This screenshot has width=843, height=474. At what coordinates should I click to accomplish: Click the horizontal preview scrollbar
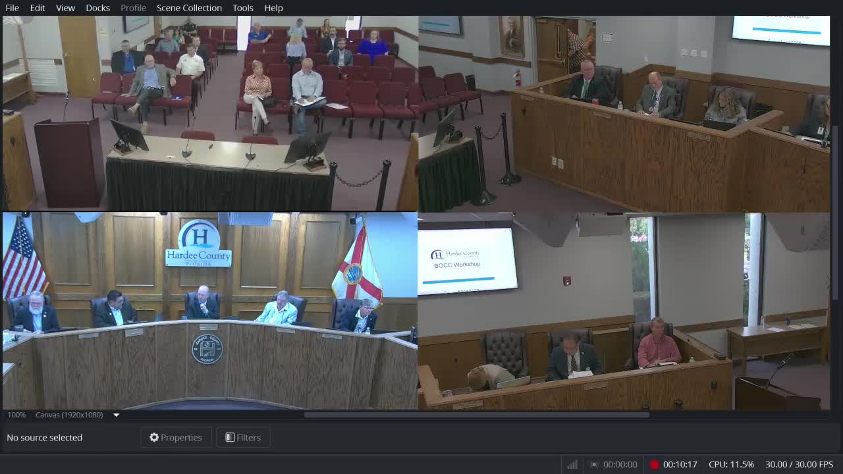(x=477, y=415)
